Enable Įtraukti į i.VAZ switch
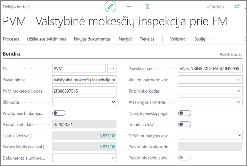Viewport: 247px width, 166px height. pos(185,124)
